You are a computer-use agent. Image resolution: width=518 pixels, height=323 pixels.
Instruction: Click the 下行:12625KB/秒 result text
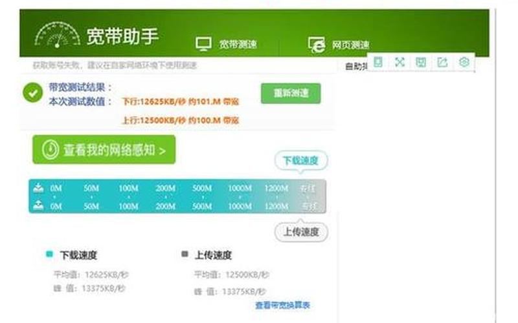pyautogui.click(x=181, y=101)
